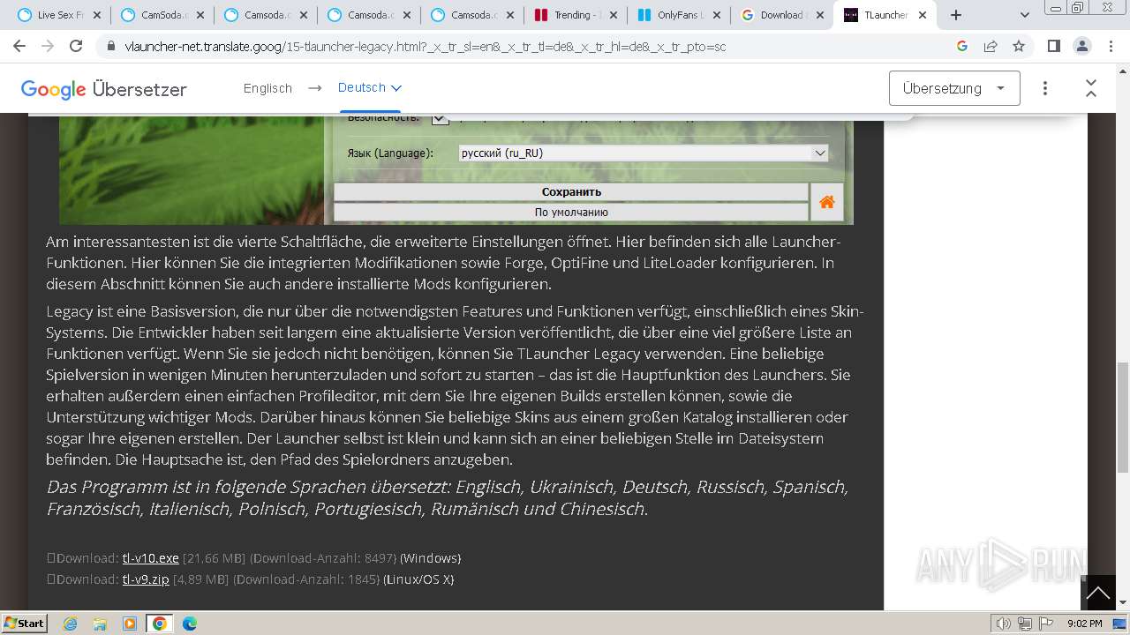The width and height of the screenshot is (1130, 635).
Task: Collapse the Google Übersetzer toolbar
Action: click(1091, 88)
